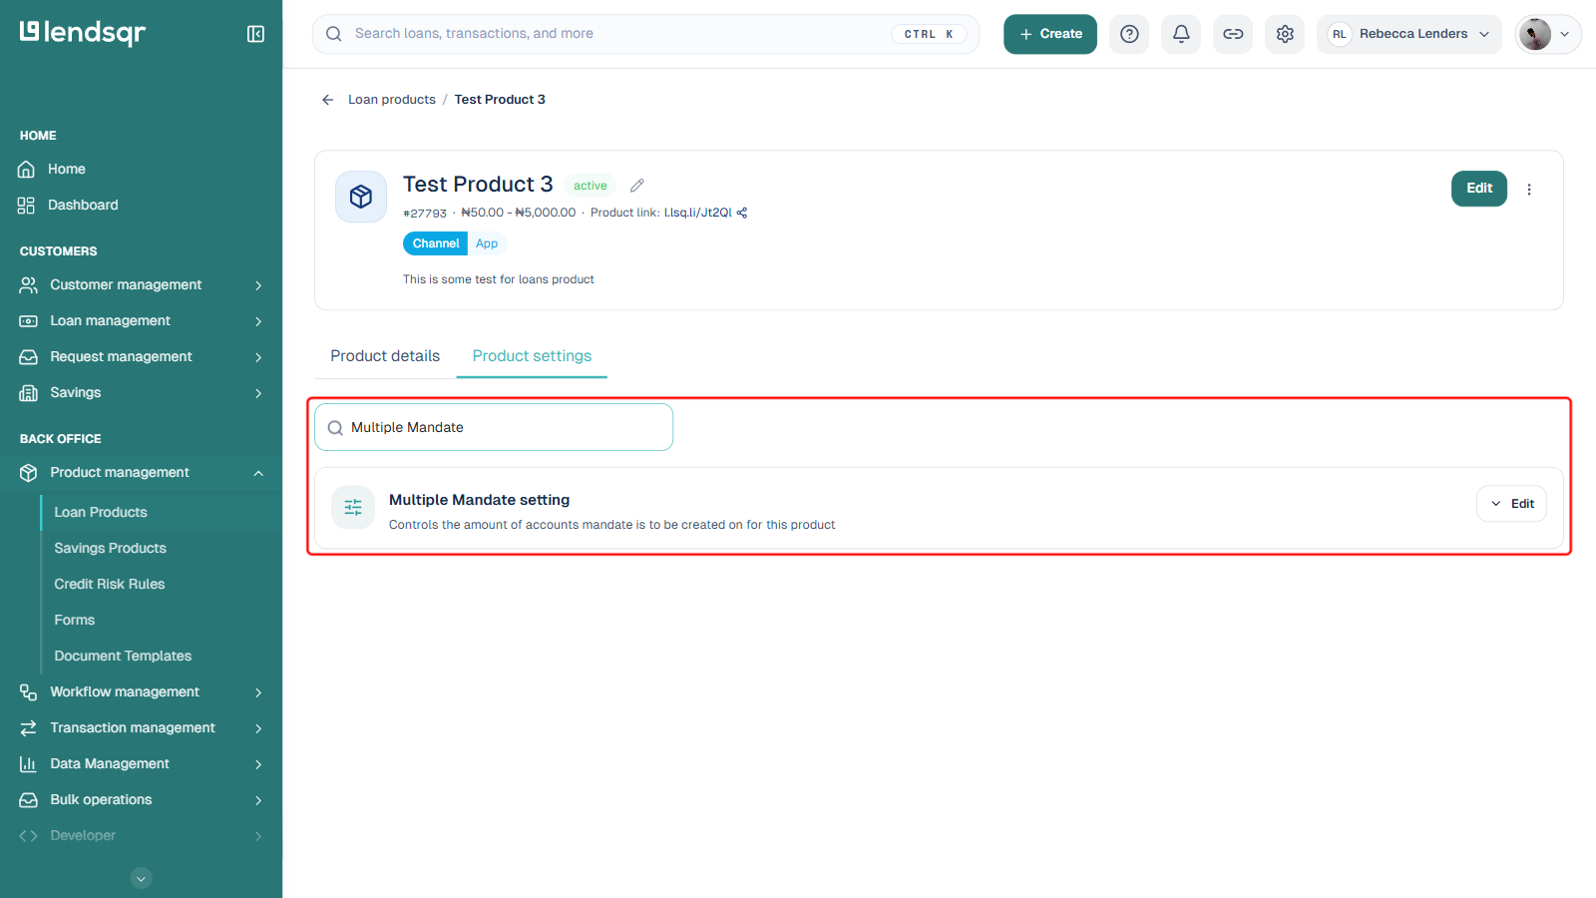Screen dimensions: 1596x898
Task: Open Forms submenu item
Action: pyautogui.click(x=75, y=621)
